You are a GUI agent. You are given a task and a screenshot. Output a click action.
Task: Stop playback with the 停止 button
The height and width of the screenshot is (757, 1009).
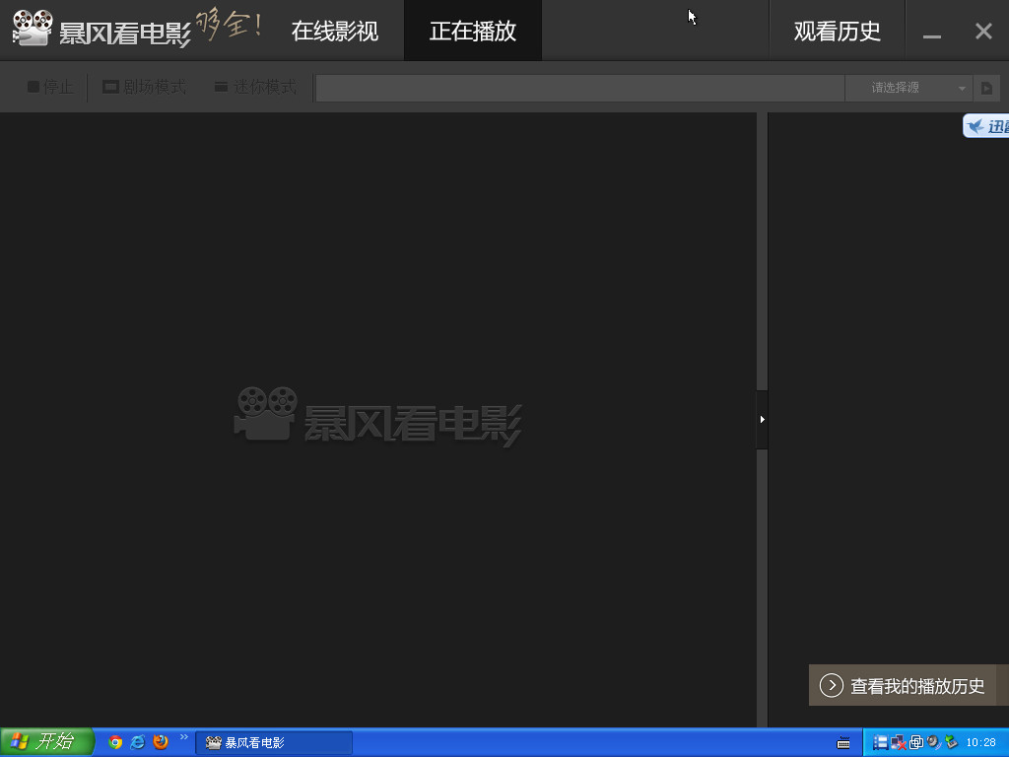click(x=51, y=87)
